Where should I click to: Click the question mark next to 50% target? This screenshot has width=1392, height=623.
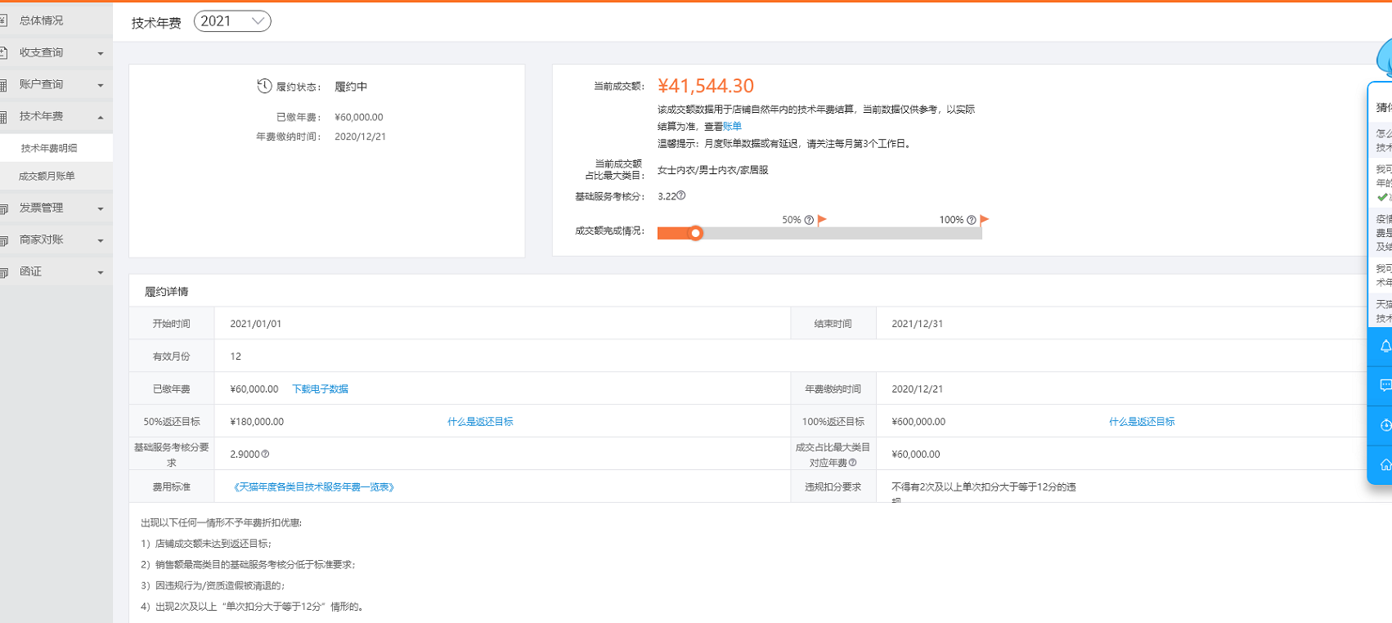coord(809,220)
